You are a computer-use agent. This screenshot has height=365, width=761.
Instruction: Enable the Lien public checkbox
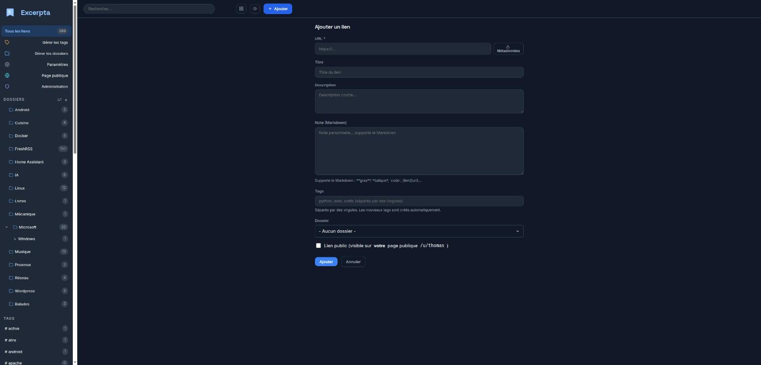click(x=318, y=246)
